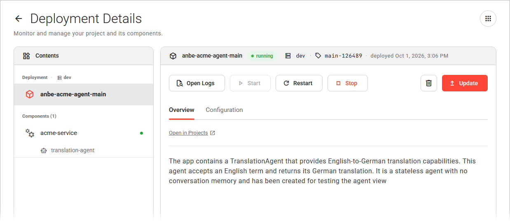
Task: Click the external link icon after Open in Projects
Action: (213, 133)
